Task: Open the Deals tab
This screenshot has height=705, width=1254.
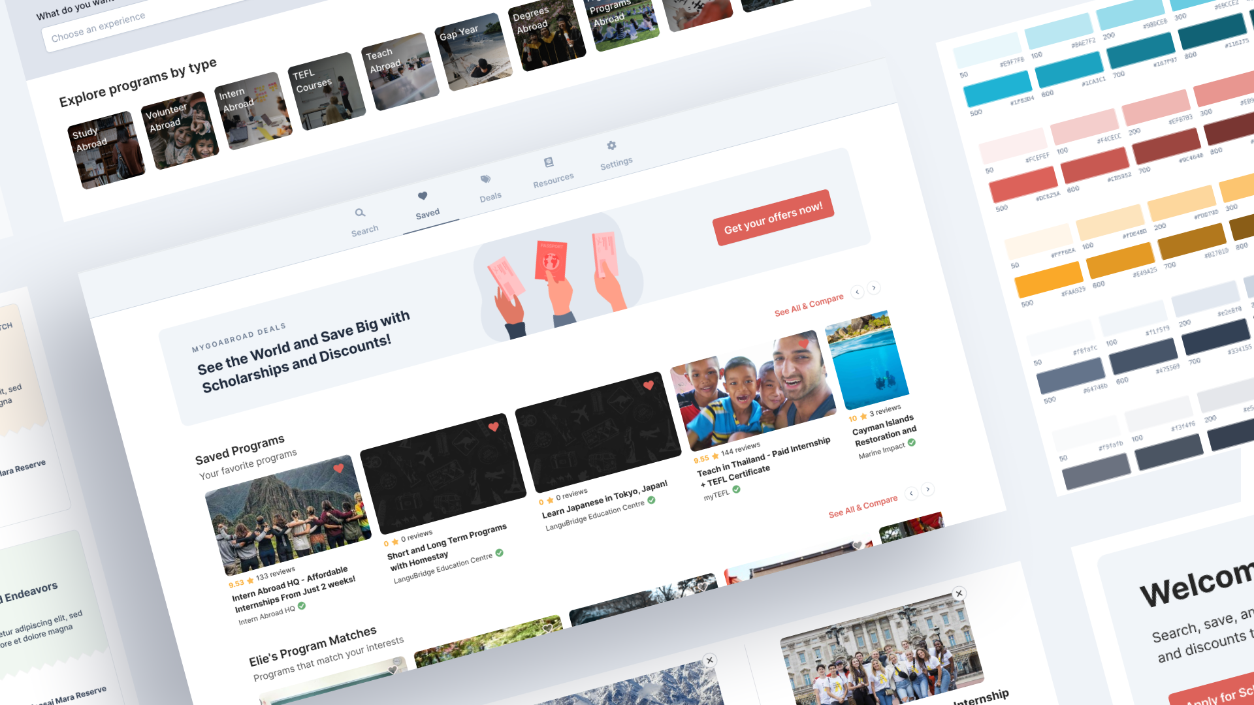Action: click(x=489, y=188)
